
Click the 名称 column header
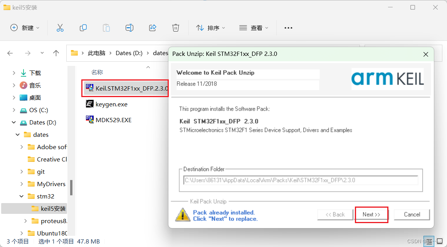[x=97, y=72]
